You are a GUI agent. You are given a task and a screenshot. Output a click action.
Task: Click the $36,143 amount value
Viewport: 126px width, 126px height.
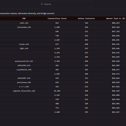(x=116, y=53)
